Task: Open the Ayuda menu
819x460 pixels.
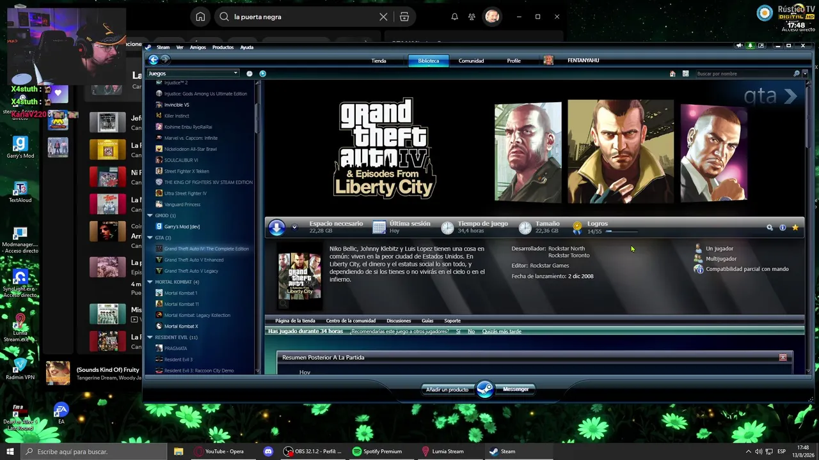Action: [x=246, y=47]
